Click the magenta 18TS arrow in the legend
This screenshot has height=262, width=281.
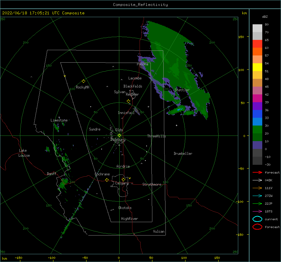[x=257, y=212]
